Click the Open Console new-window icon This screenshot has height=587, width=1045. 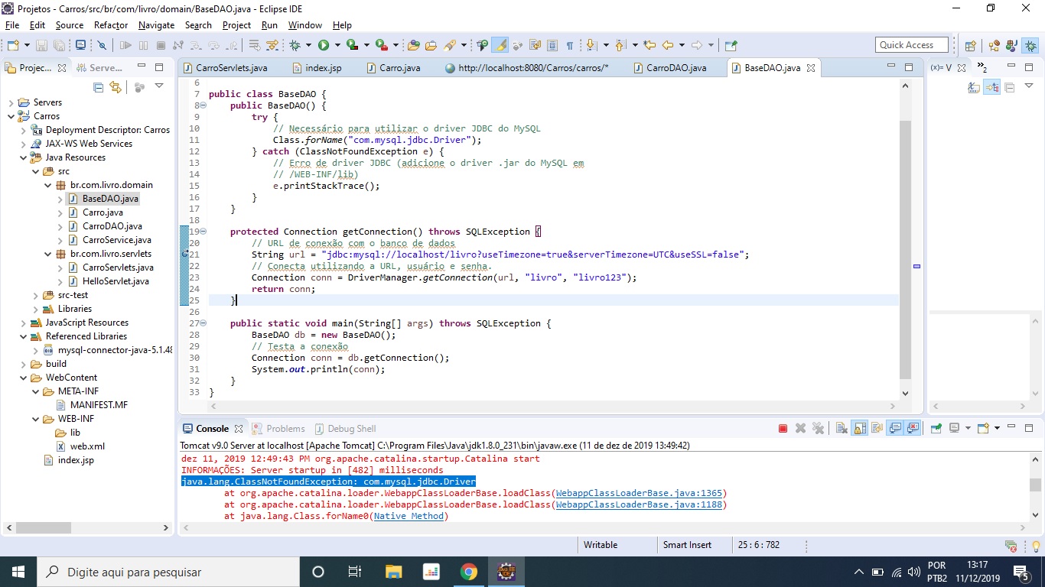tap(984, 428)
